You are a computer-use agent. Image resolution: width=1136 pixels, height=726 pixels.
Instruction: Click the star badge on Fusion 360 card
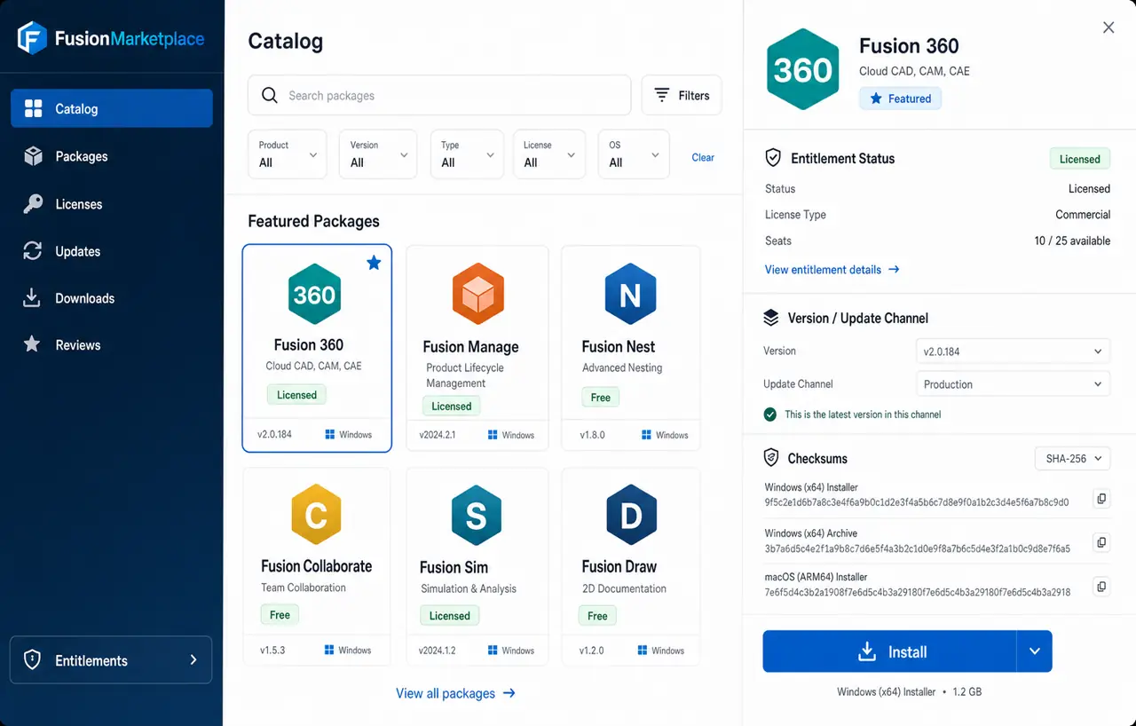click(x=374, y=263)
